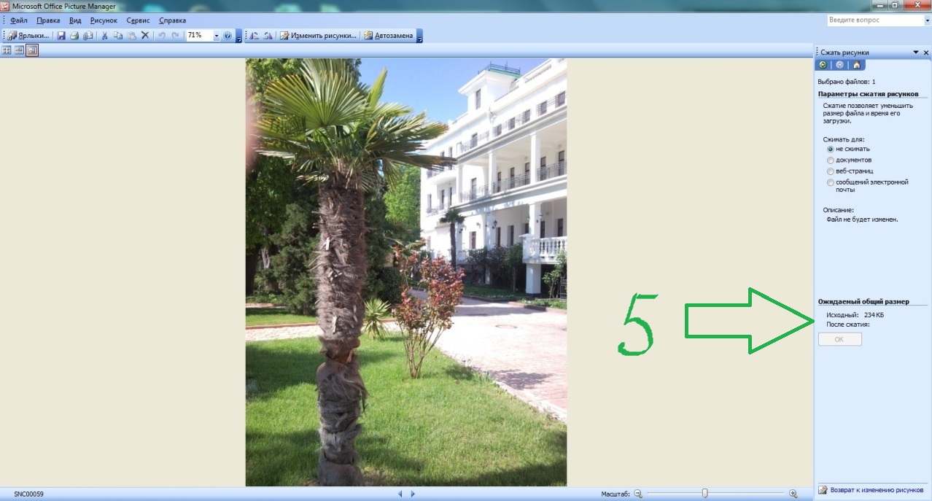Click the 'Изменить рисунки...' button

319,35
